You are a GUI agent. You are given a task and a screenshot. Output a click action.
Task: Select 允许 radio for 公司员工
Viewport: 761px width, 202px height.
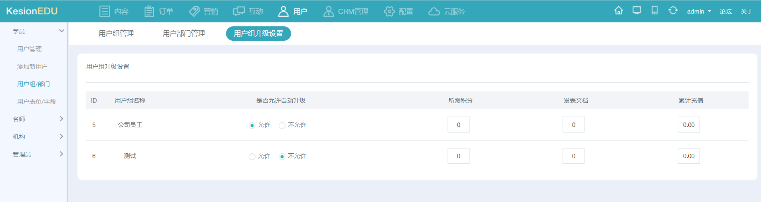click(x=252, y=125)
